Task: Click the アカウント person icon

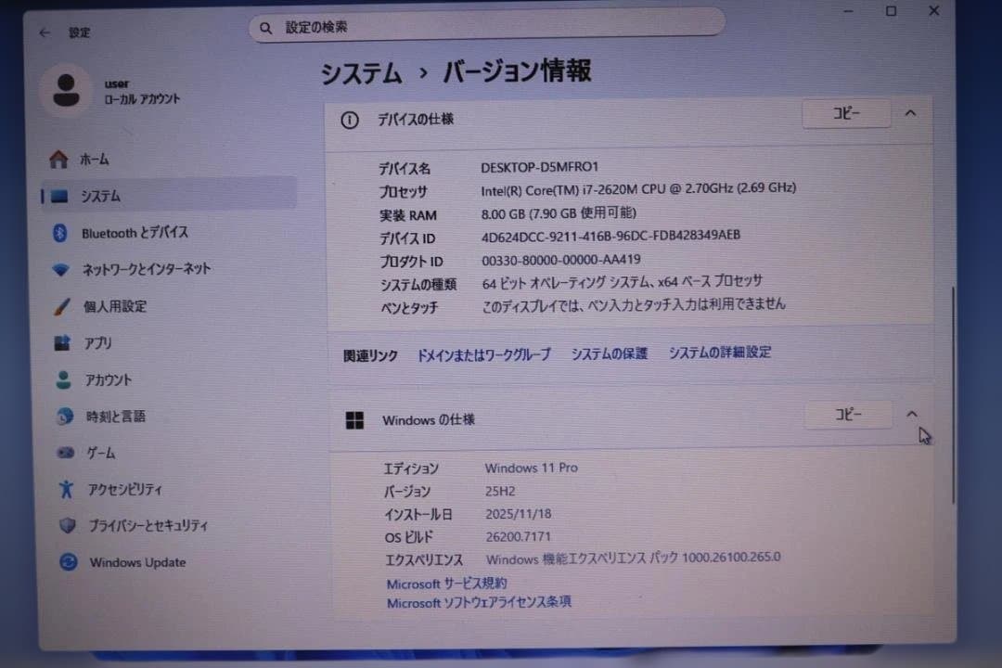Action: [x=63, y=380]
